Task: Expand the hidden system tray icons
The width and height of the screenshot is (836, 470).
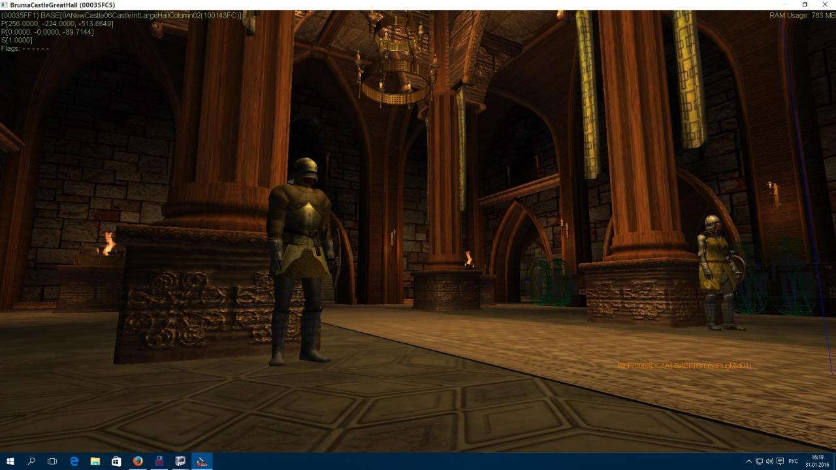Action: (x=748, y=462)
